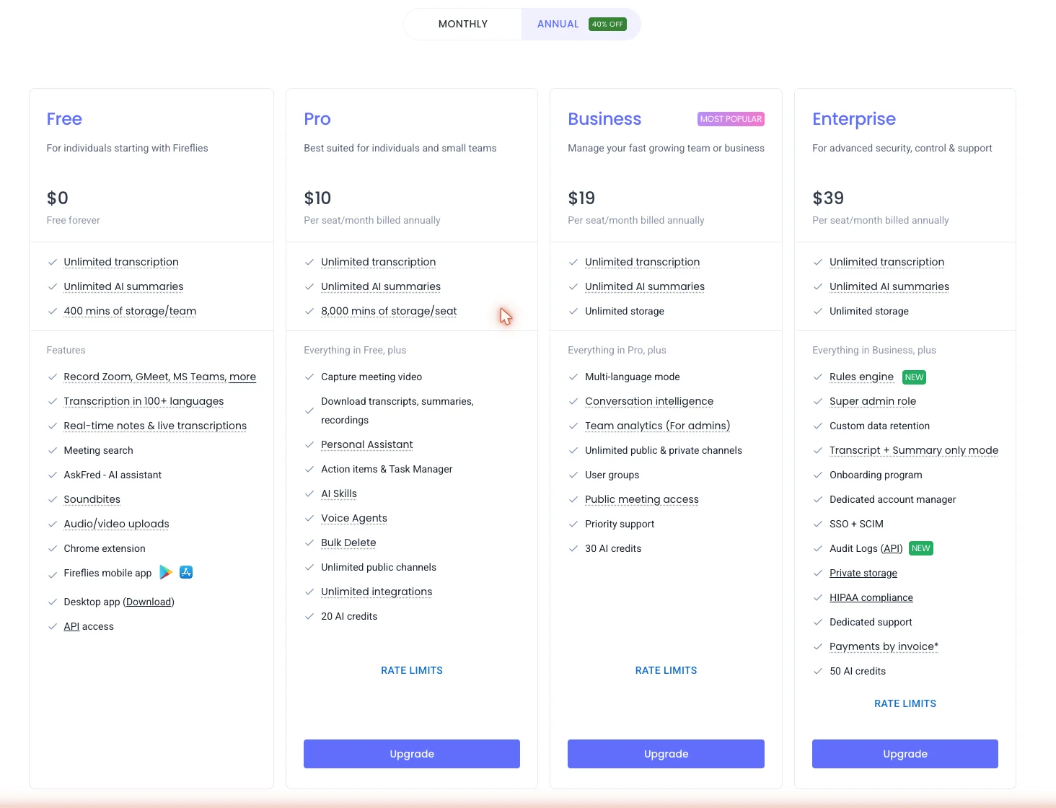
Task: Click Real-time notes & live transcriptions
Action: pos(155,426)
